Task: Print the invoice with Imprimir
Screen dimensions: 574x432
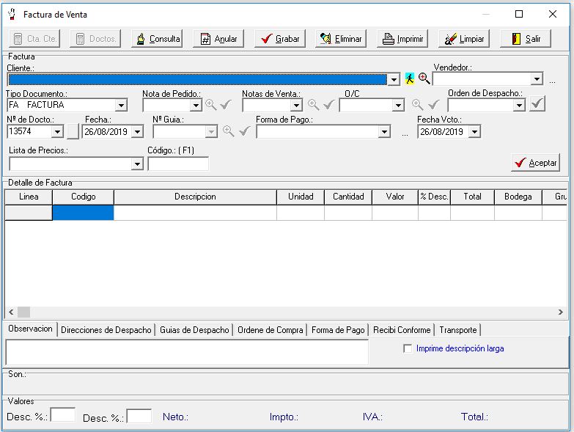Action: [x=402, y=39]
